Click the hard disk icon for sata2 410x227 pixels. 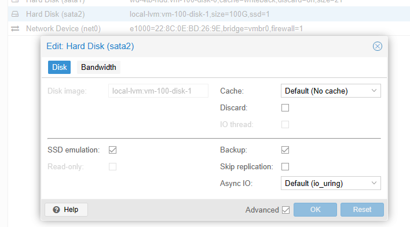tap(15, 14)
